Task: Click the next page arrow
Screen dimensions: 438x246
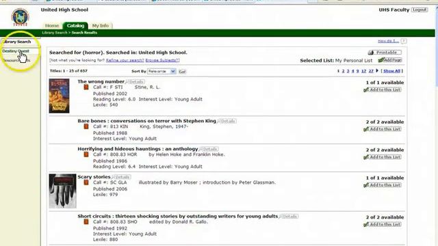Action: 377,71
